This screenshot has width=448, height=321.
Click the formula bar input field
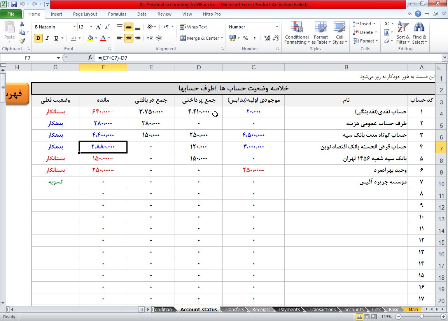click(x=269, y=58)
